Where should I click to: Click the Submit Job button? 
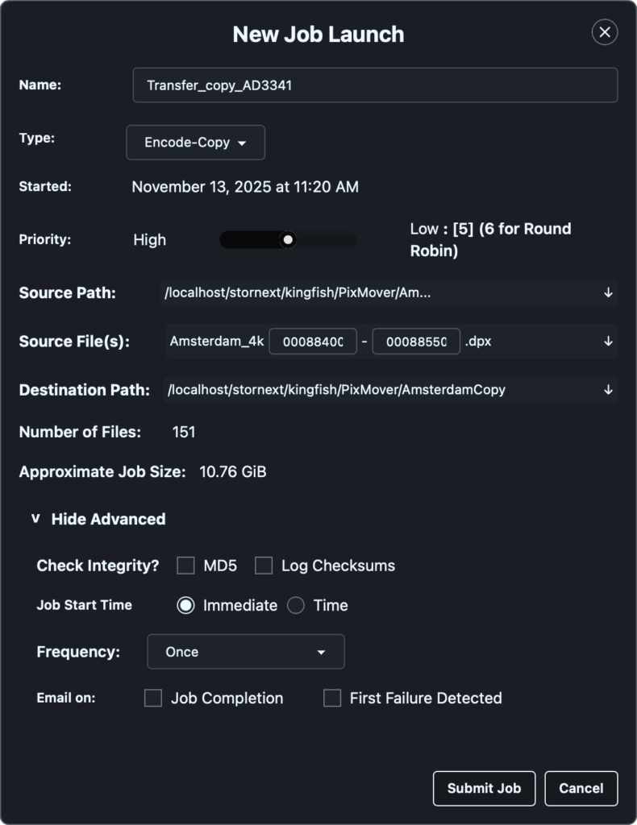484,788
